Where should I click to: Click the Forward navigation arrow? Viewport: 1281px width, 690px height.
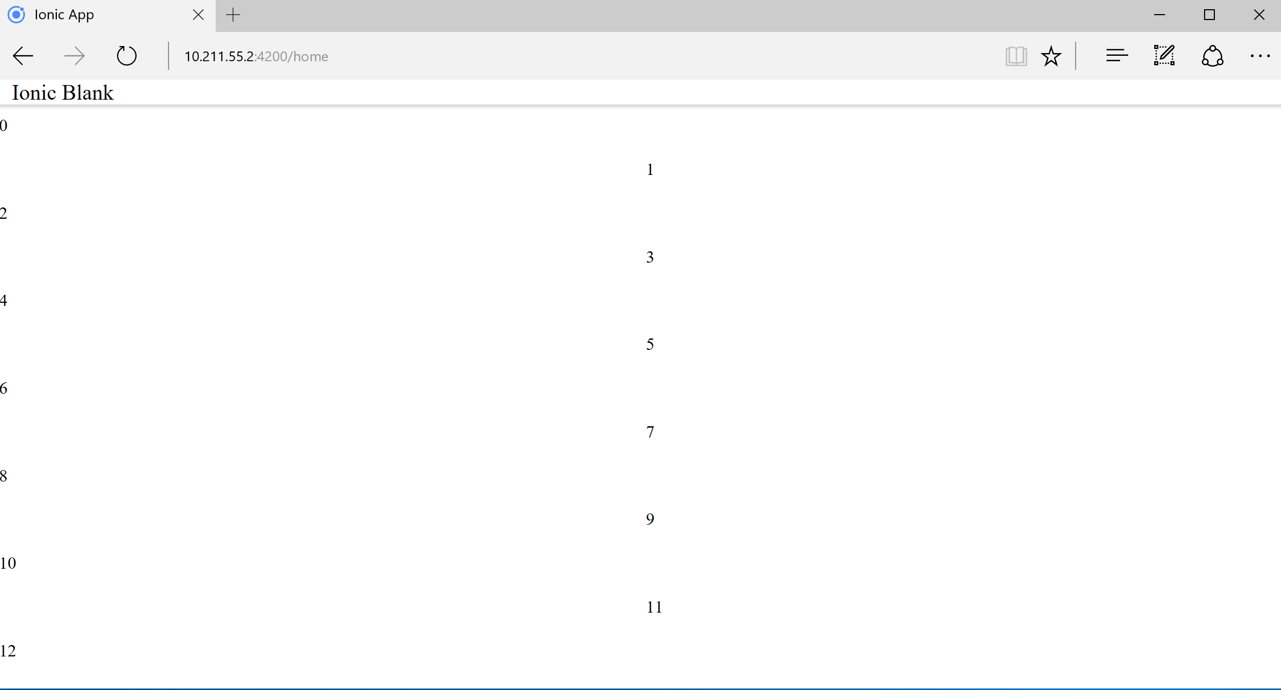coord(75,56)
